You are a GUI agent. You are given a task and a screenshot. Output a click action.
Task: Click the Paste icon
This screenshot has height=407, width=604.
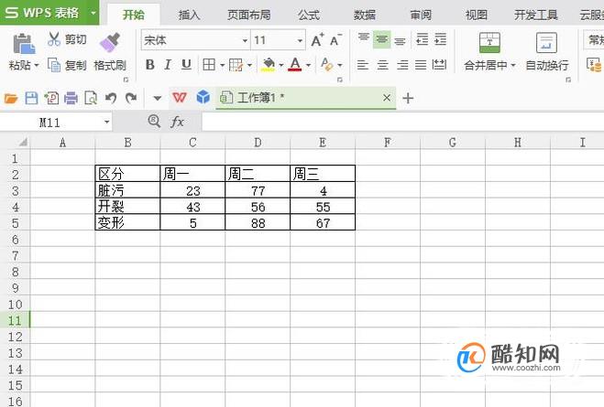click(x=24, y=43)
